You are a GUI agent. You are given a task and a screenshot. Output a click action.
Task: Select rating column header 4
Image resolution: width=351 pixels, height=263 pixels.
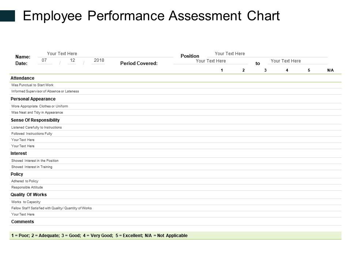coord(287,70)
